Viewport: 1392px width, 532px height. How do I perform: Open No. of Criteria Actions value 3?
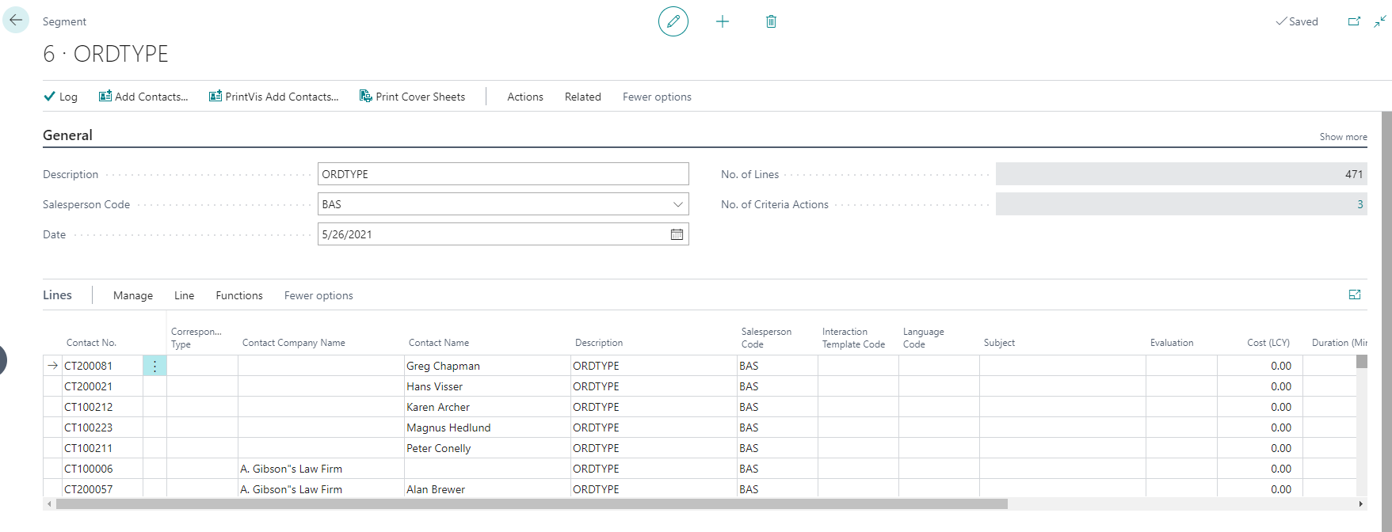[1360, 204]
